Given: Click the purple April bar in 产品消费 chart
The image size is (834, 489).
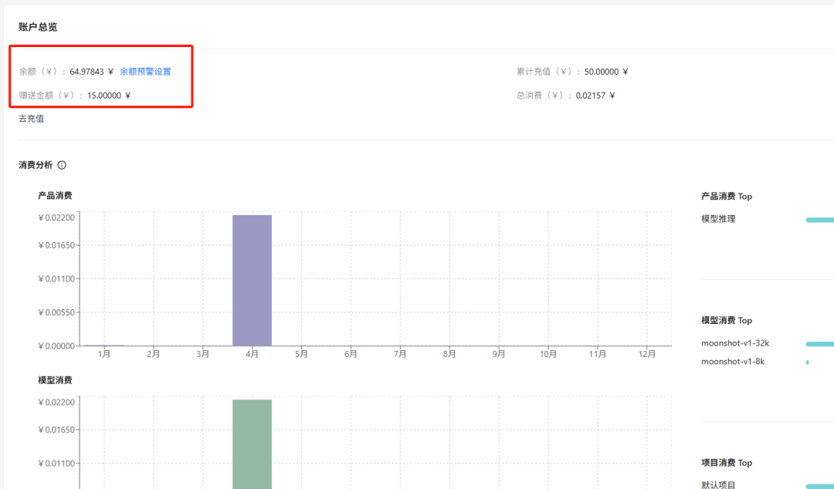Looking at the screenshot, I should 252,280.
